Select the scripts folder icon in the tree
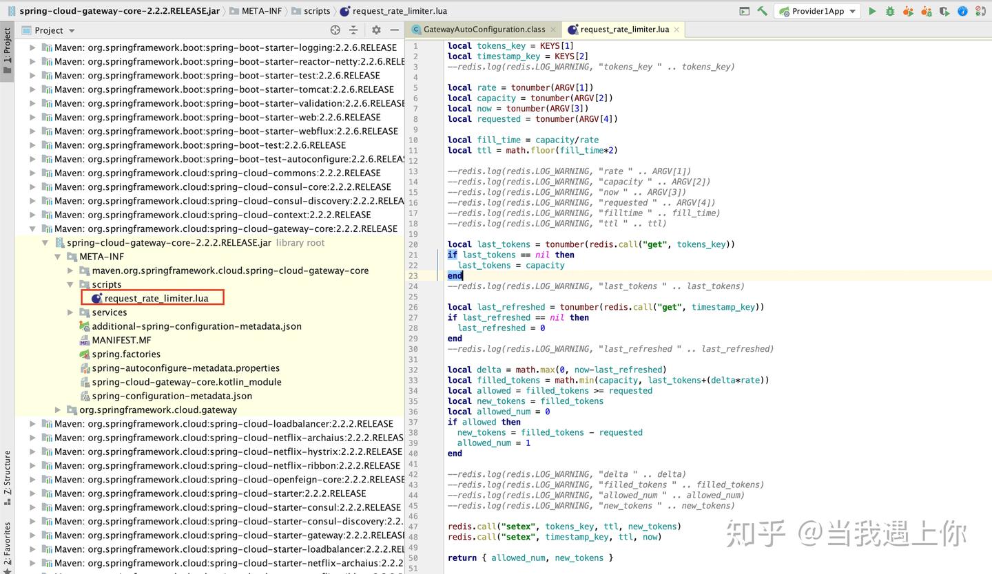This screenshot has width=992, height=574. pos(85,284)
